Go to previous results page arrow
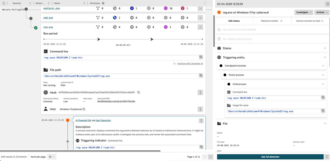Viewport: 330px width, 161px height. [x=205, y=157]
